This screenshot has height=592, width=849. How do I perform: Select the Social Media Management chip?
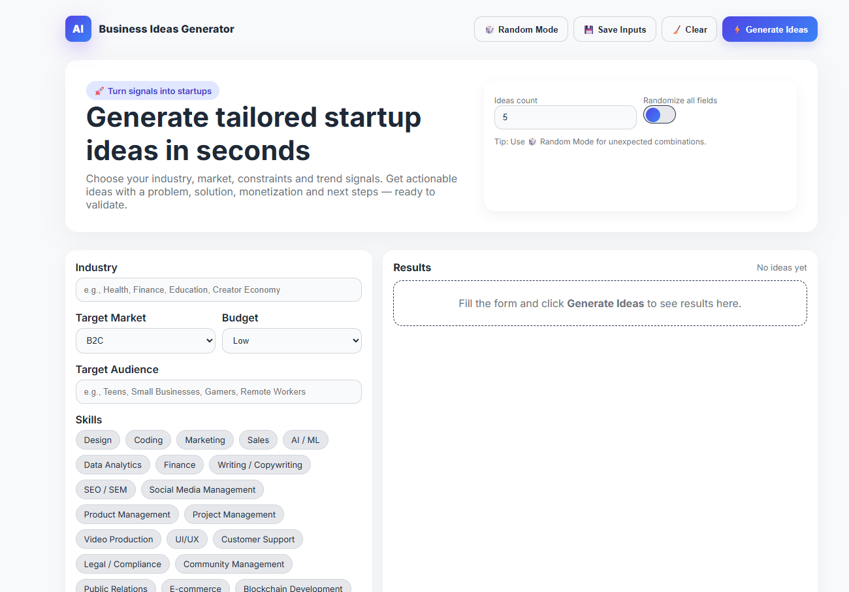(x=202, y=489)
